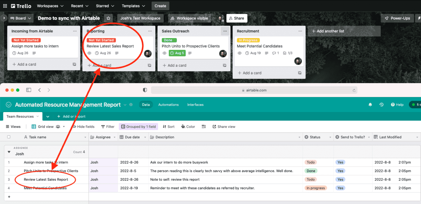The width and height of the screenshot is (421, 204).
Task: Open the Sales Outreach list menu dots
Action: tap(225, 31)
